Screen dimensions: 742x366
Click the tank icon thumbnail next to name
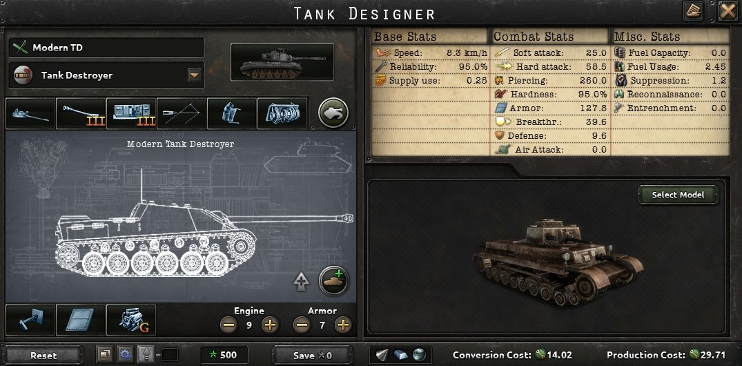pyautogui.click(x=282, y=62)
